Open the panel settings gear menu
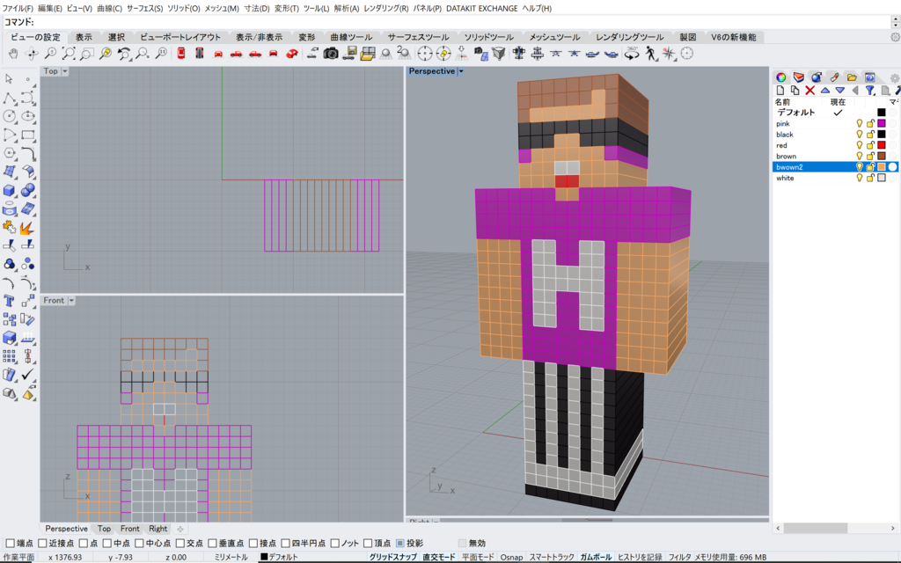901x563 pixels. click(x=894, y=77)
